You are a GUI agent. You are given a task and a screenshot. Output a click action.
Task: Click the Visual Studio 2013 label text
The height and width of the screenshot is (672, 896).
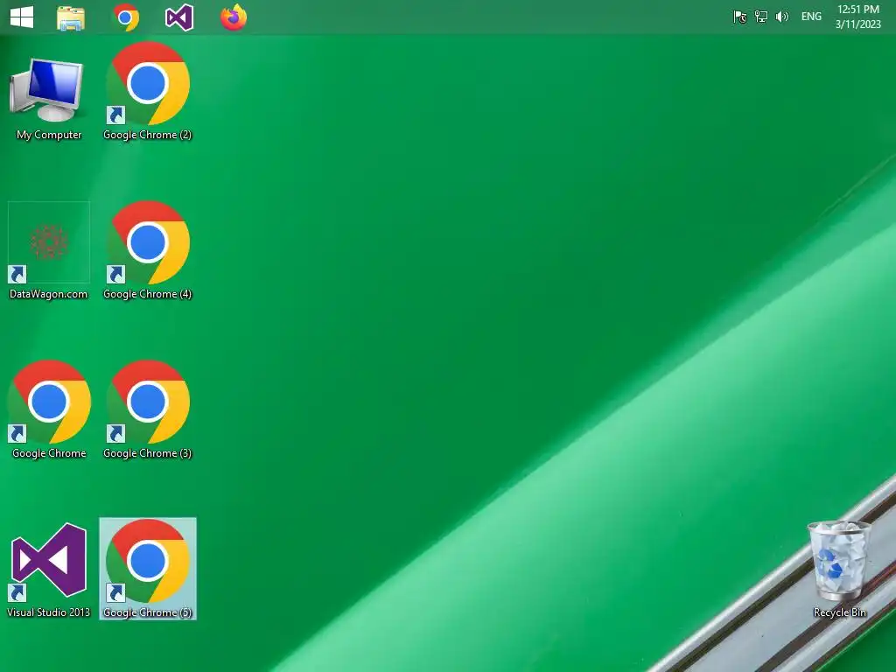49,612
